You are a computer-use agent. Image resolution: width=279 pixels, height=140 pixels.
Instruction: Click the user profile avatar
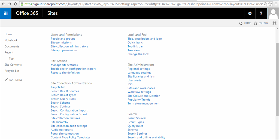273,13
